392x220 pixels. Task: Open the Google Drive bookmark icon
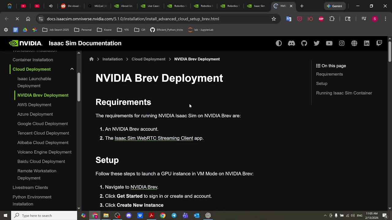(x=25, y=30)
